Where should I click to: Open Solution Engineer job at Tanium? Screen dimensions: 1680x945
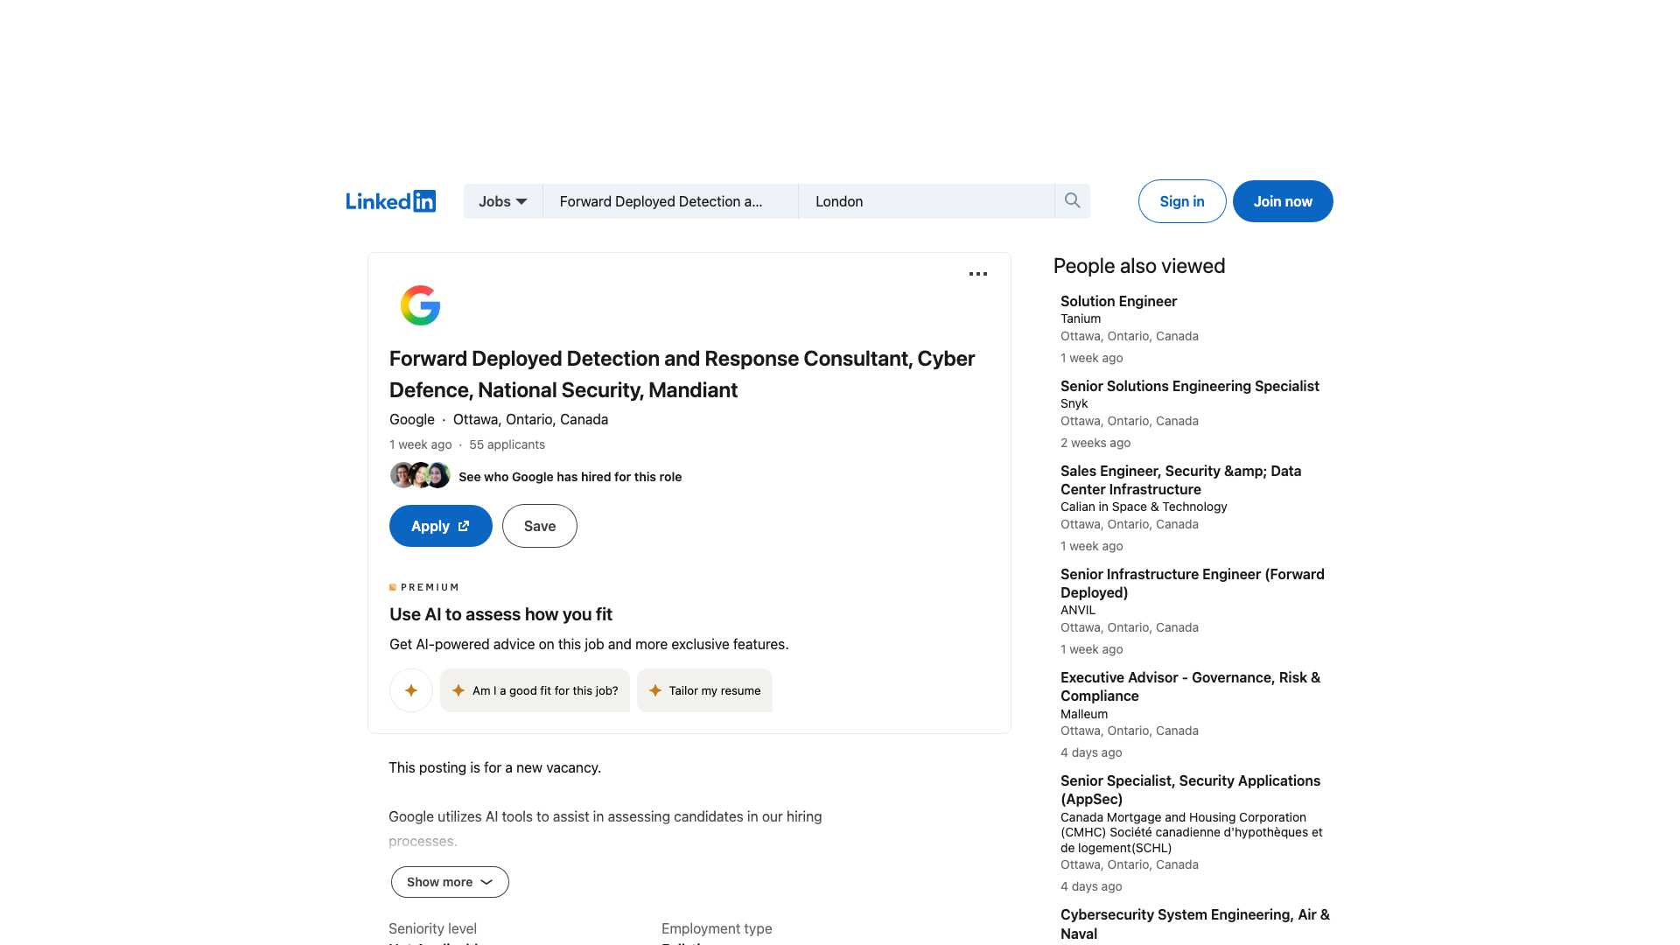1118,301
